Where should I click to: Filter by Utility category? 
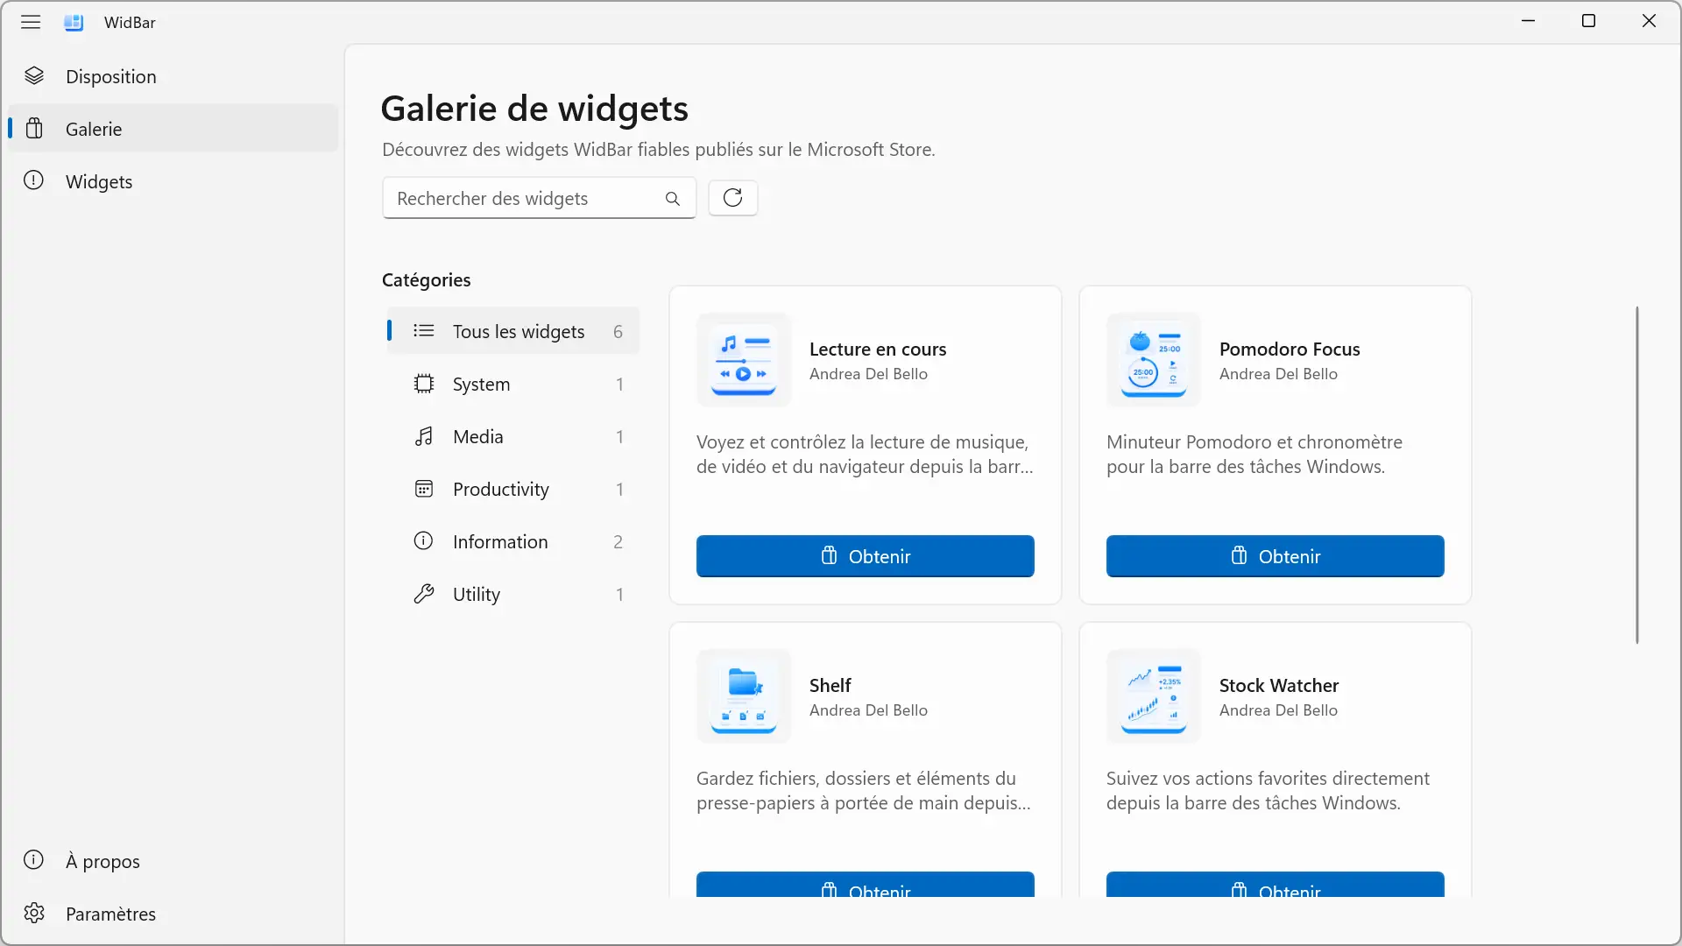(x=513, y=594)
